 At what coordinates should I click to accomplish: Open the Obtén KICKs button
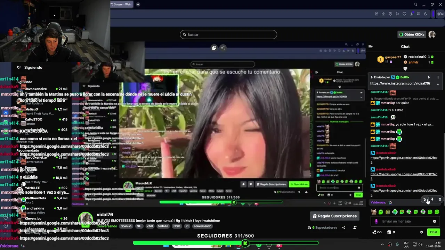coord(412,34)
